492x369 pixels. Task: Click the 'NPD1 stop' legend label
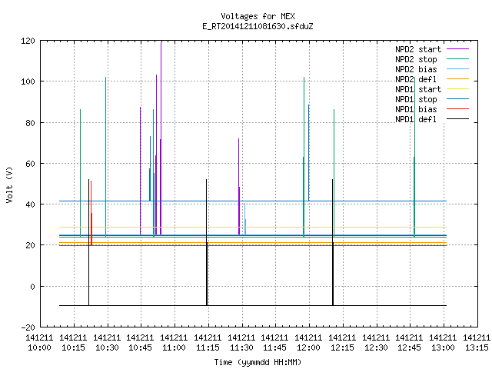click(416, 99)
